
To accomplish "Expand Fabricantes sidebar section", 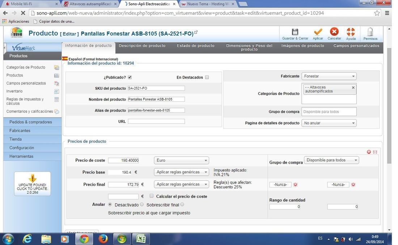I will pos(33,131).
